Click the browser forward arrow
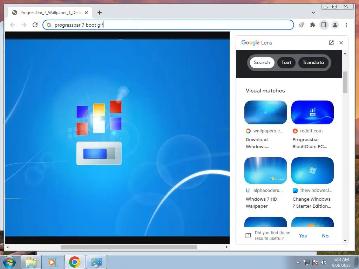Image resolution: width=359 pixels, height=269 pixels. (24, 25)
